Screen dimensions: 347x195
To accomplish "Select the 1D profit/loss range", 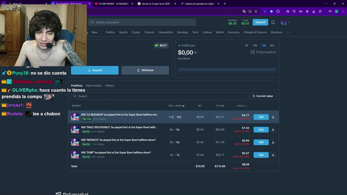I will (x=246, y=45).
